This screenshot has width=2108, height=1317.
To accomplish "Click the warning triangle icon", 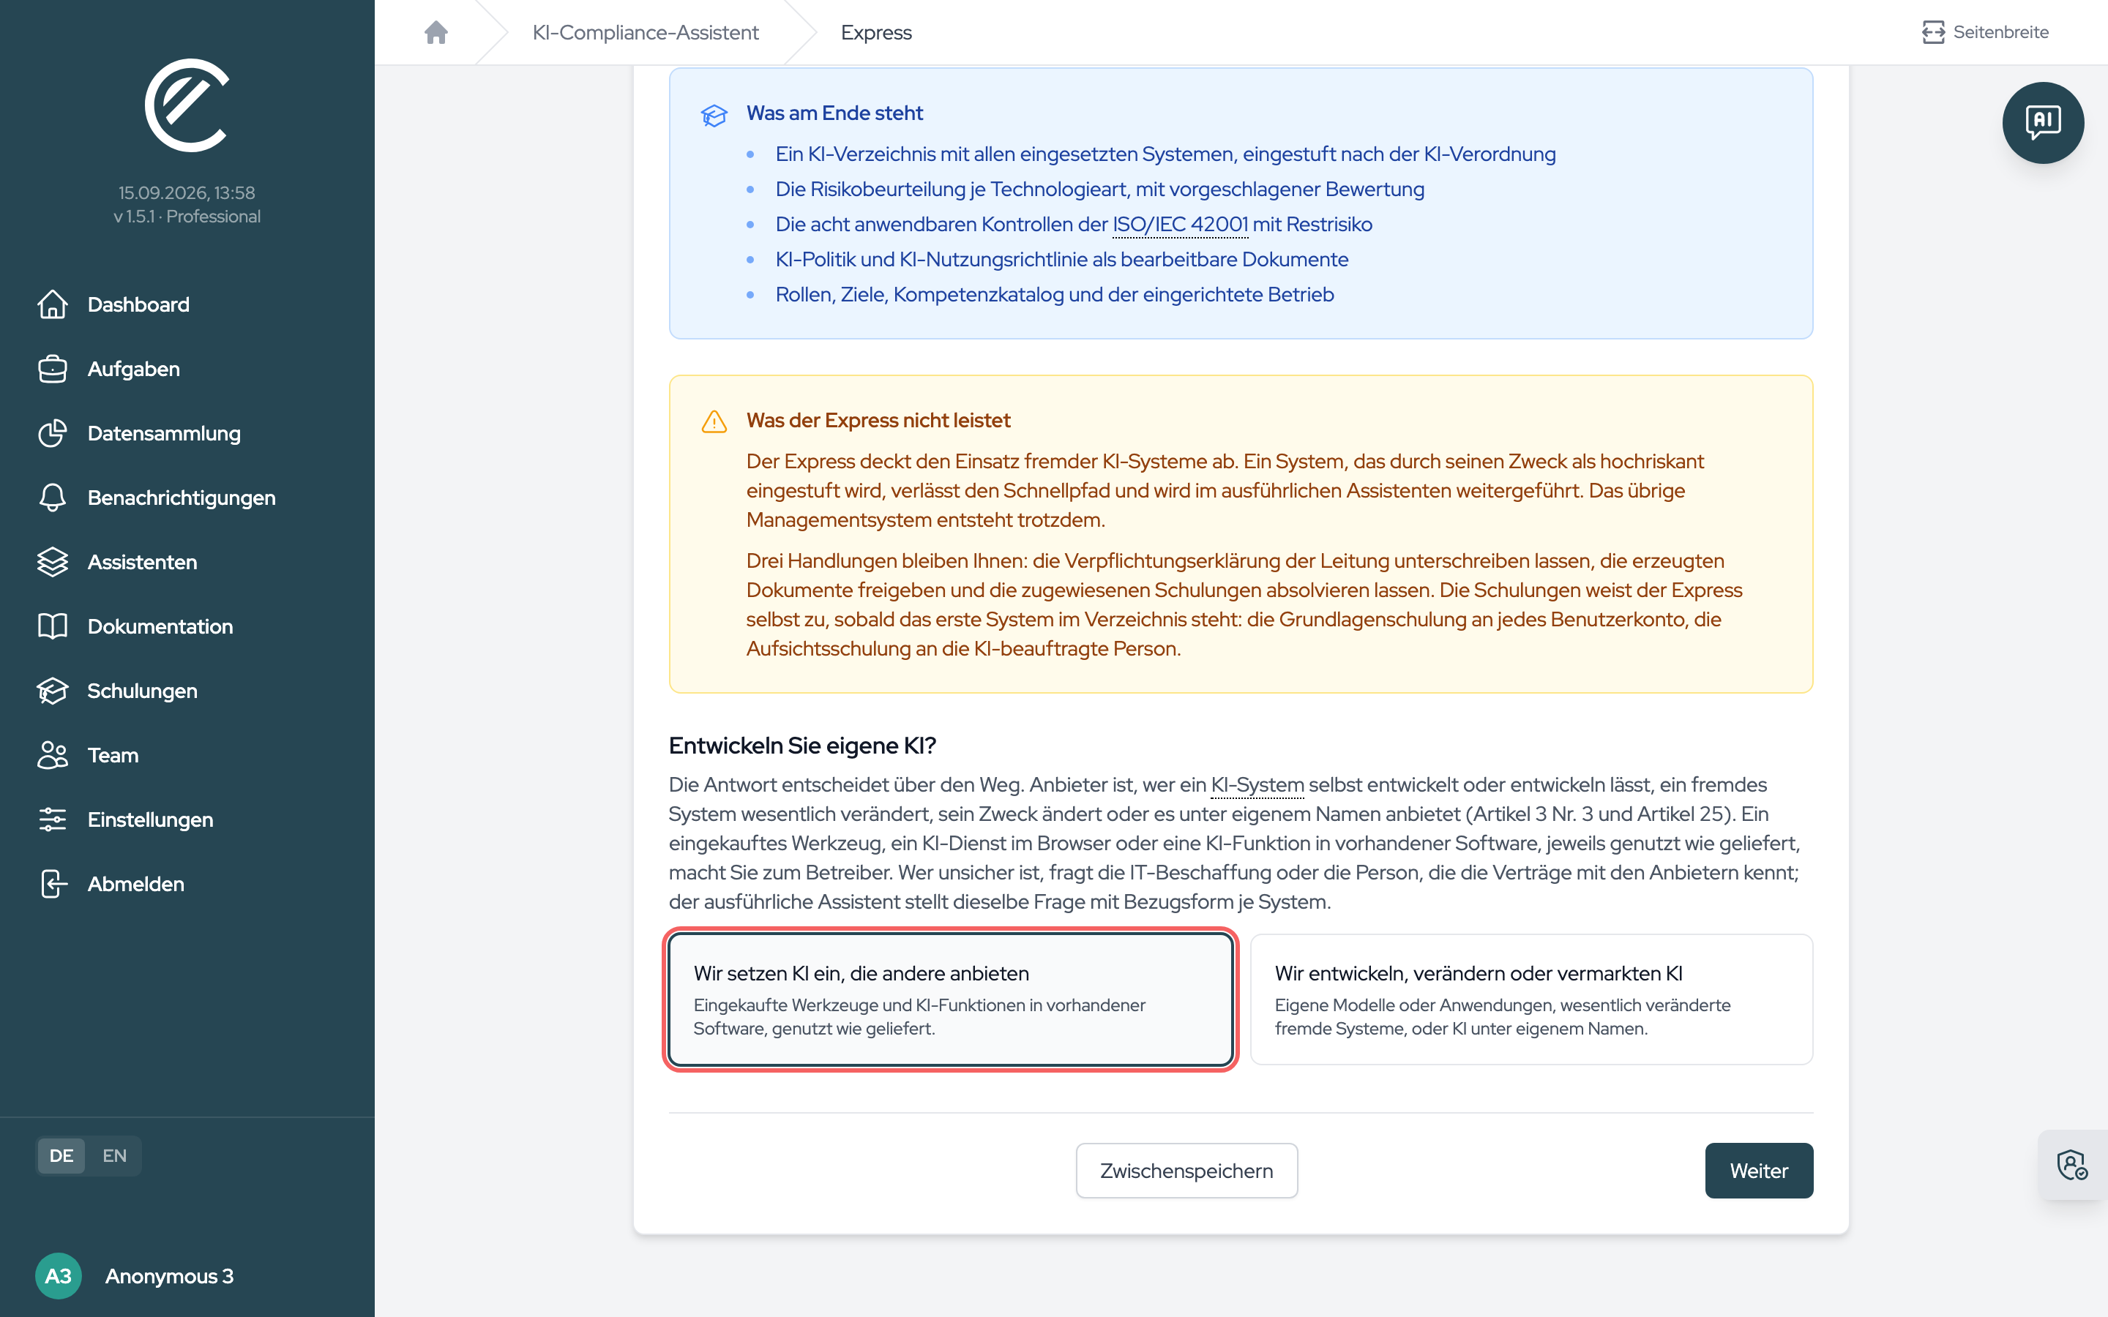I will [x=714, y=421].
